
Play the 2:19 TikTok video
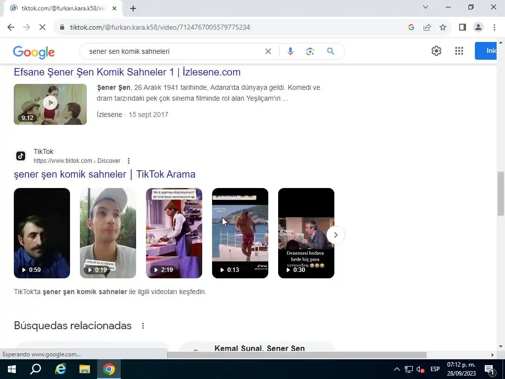174,233
